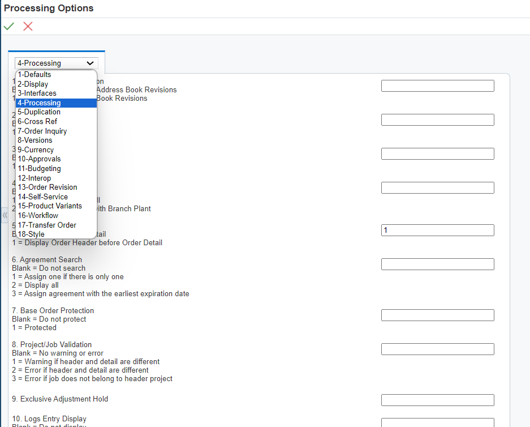Click the Project/Job Validation input field
The image size is (530, 427).
click(x=437, y=349)
